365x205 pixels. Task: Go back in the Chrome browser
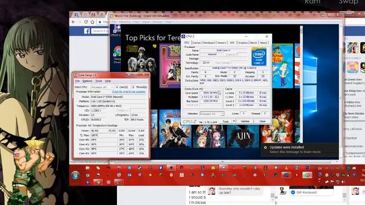(x=74, y=22)
